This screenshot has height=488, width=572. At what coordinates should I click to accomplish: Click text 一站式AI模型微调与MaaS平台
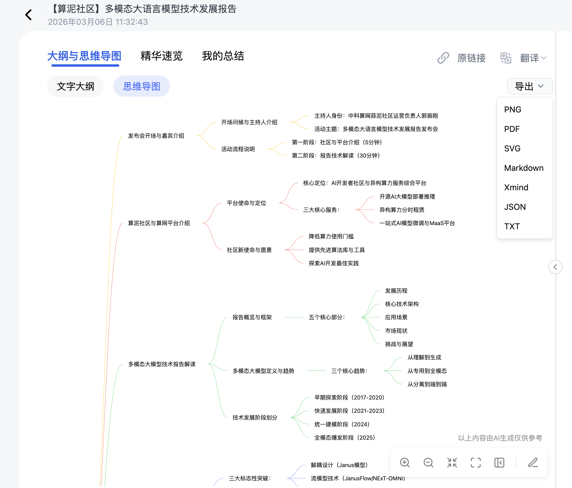417,223
